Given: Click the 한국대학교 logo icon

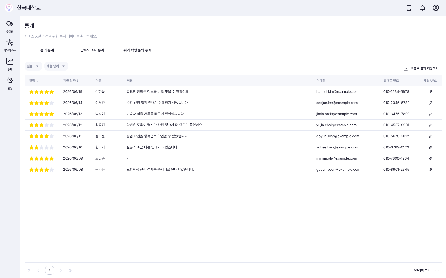Looking at the screenshot, I should pyautogui.click(x=9, y=8).
